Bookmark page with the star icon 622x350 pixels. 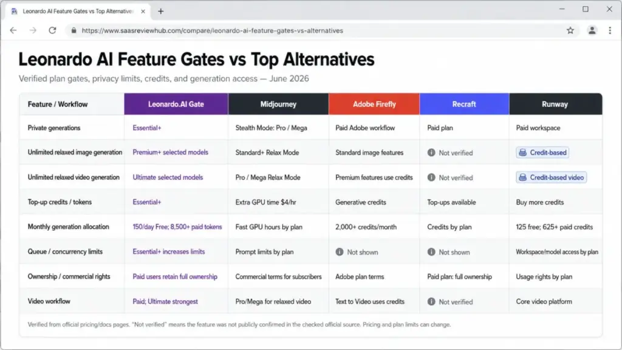point(570,30)
